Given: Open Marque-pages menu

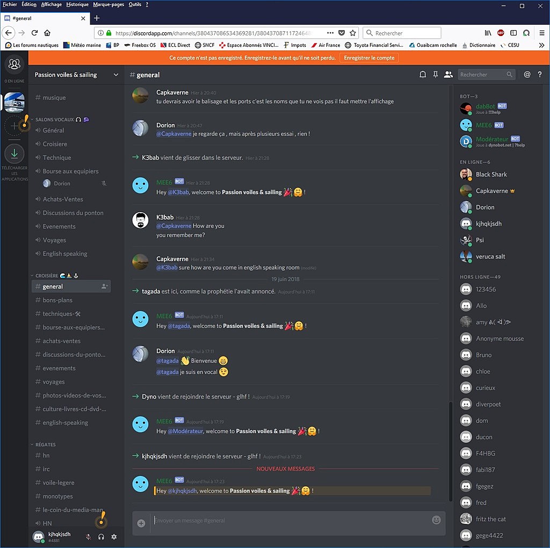Looking at the screenshot, I should tap(108, 4).
